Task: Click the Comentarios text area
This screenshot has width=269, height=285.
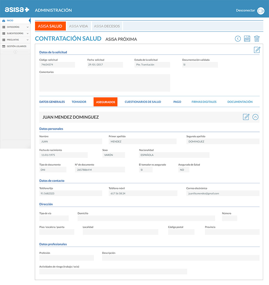Action: point(105,83)
